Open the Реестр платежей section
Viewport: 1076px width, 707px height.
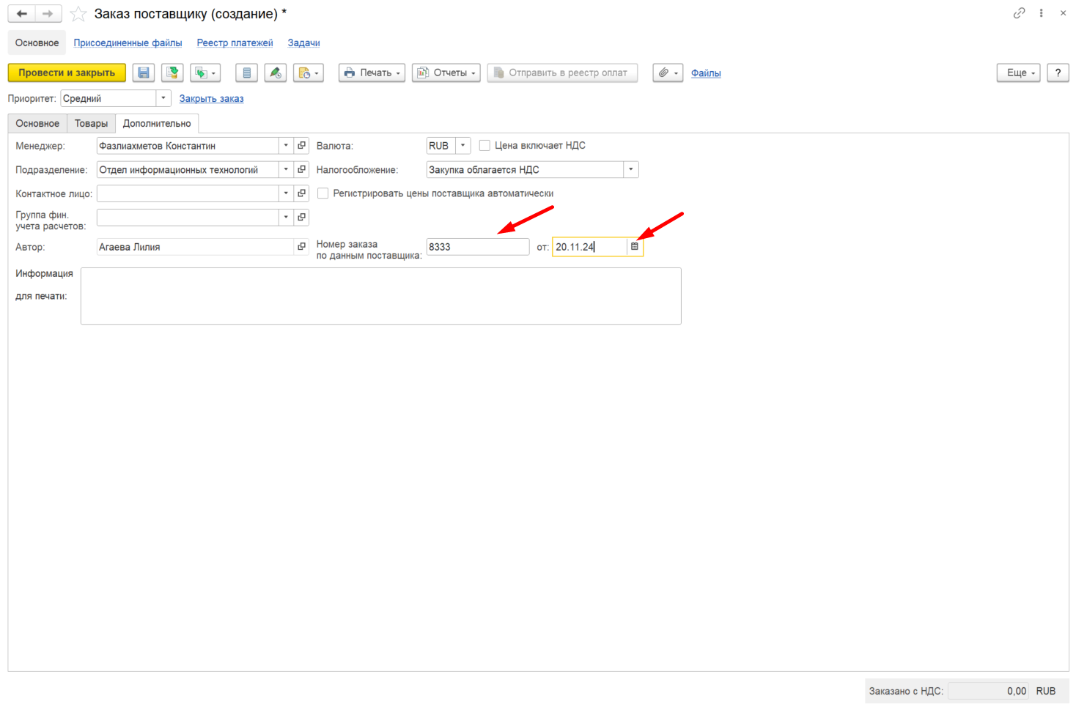click(x=235, y=43)
